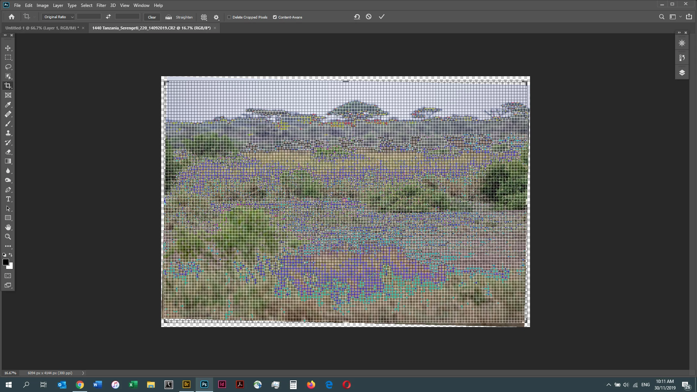Select the Horizontal Type tool
This screenshot has width=697, height=392.
pyautogui.click(x=8, y=199)
